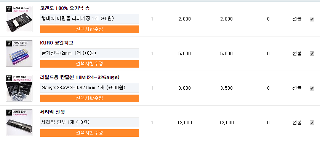Click 선택사항수정 for 리빌드용 칸탈선
This screenshot has width=320, height=144.
[90, 98]
